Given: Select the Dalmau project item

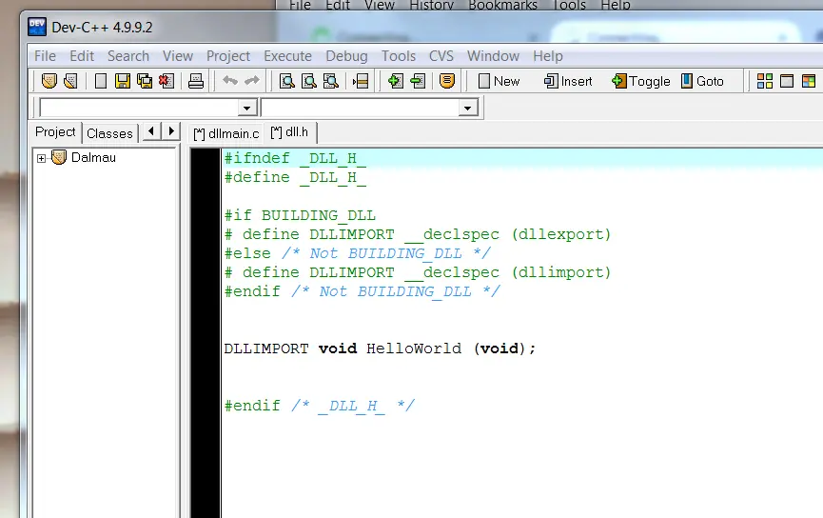Looking at the screenshot, I should coord(93,158).
